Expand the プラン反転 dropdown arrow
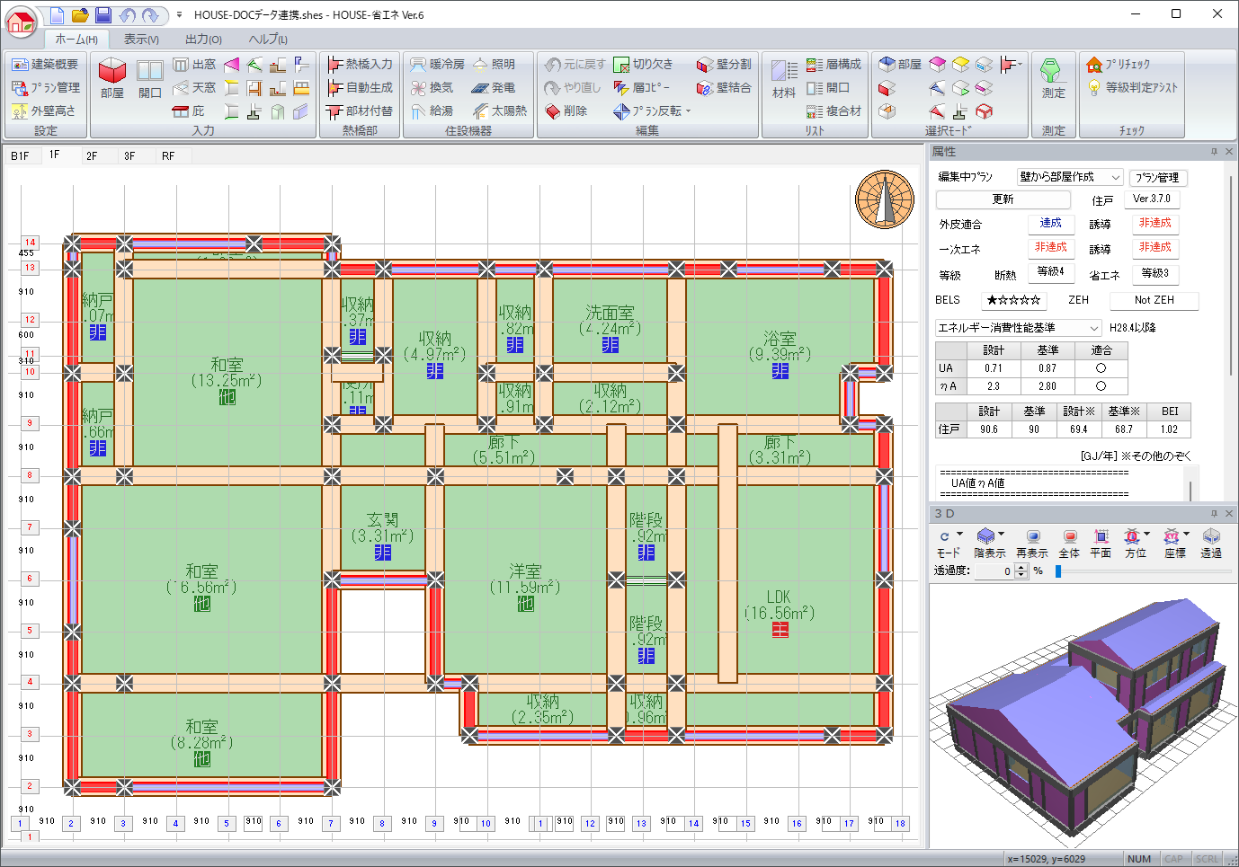This screenshot has height=867, width=1239. click(689, 111)
